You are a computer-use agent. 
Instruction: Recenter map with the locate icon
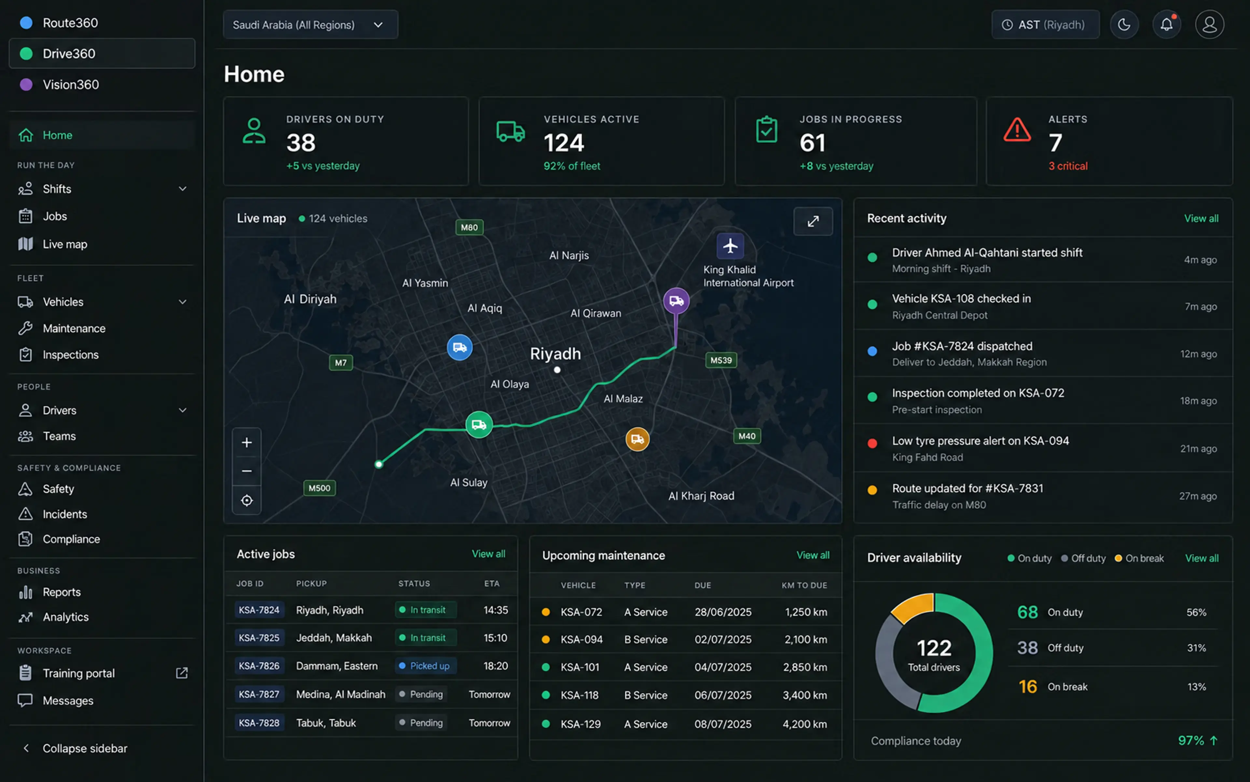pyautogui.click(x=247, y=501)
